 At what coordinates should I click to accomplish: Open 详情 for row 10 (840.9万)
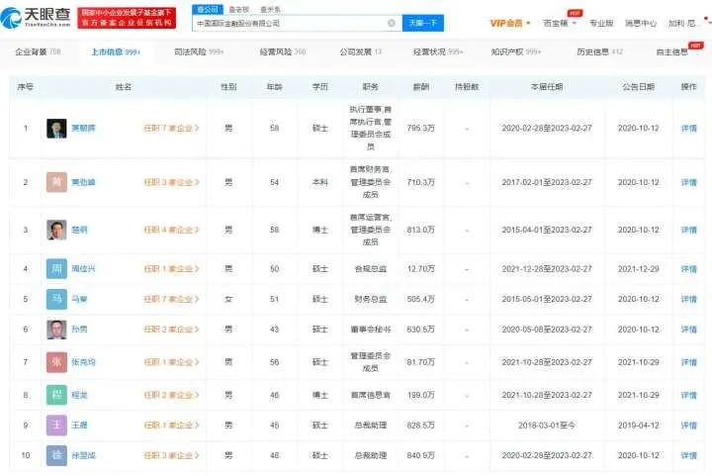point(689,455)
